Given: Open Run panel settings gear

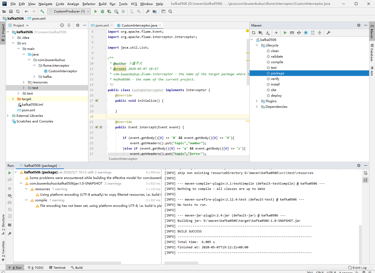Looking at the screenshot, I should pyautogui.click(x=359, y=165).
